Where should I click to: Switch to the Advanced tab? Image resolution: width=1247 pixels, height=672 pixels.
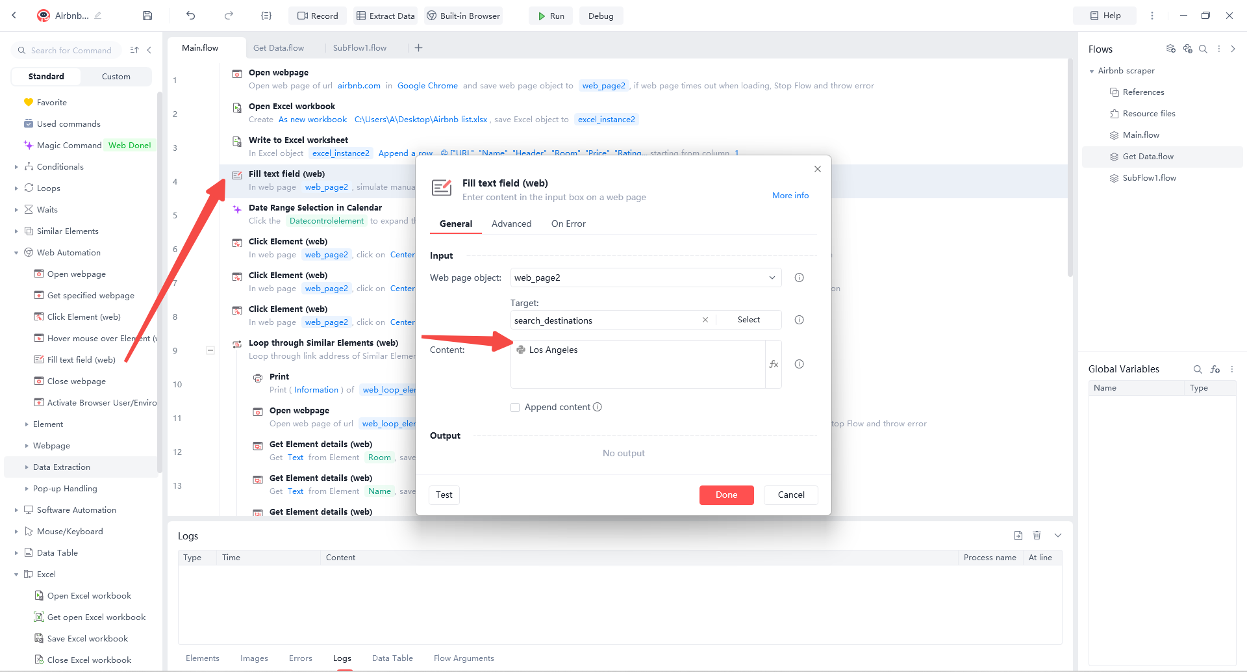tap(511, 224)
